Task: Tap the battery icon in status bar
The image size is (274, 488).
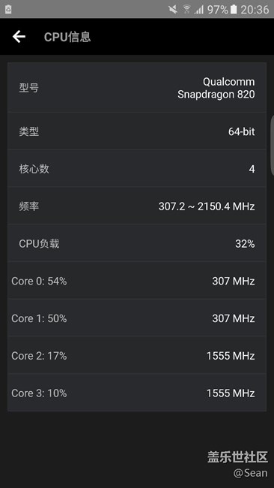Action: click(x=234, y=9)
